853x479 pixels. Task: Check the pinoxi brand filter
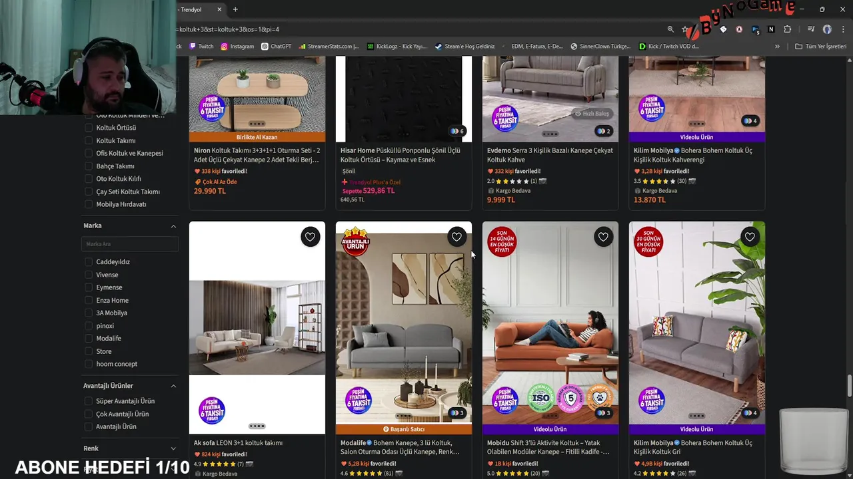coord(88,326)
